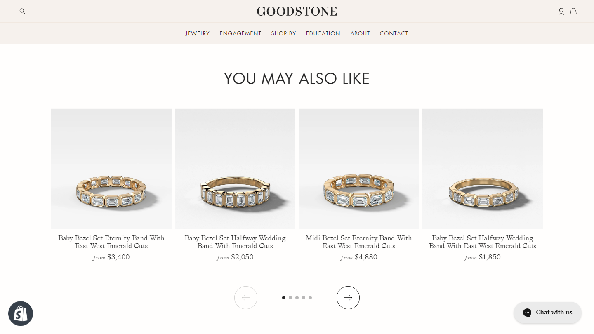Open the search magnifier icon
This screenshot has height=334, width=594.
(23, 12)
